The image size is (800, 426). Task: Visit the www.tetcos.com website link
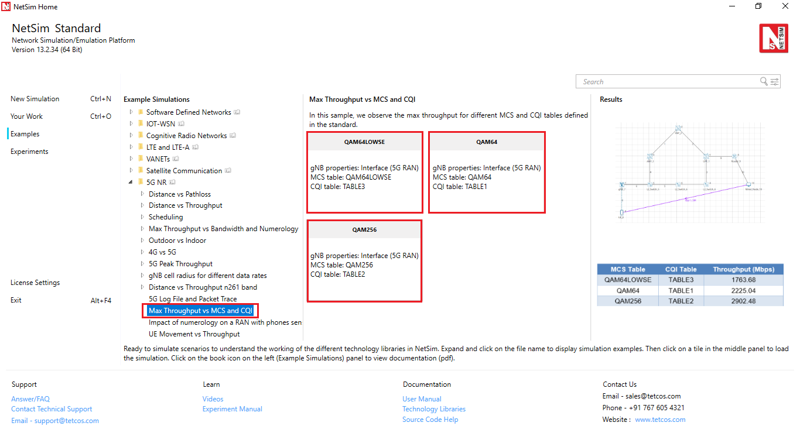point(660,420)
